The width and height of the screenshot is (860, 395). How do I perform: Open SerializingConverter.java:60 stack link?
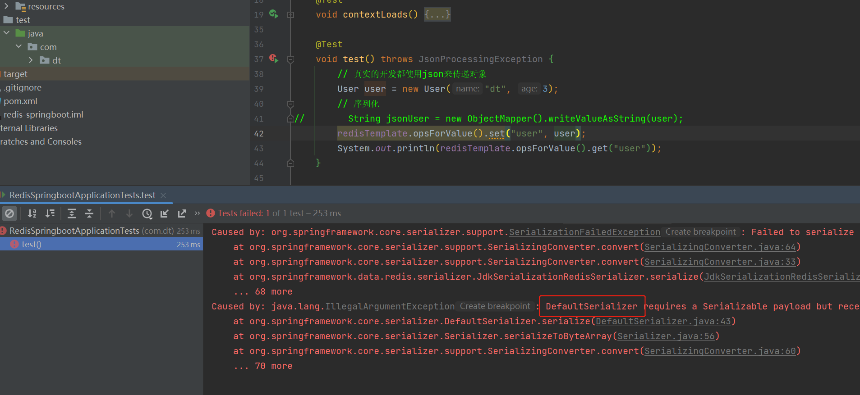[720, 351]
